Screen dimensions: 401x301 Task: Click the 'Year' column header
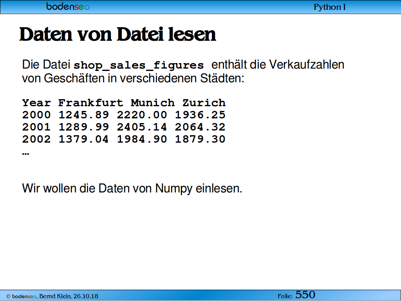click(36, 103)
